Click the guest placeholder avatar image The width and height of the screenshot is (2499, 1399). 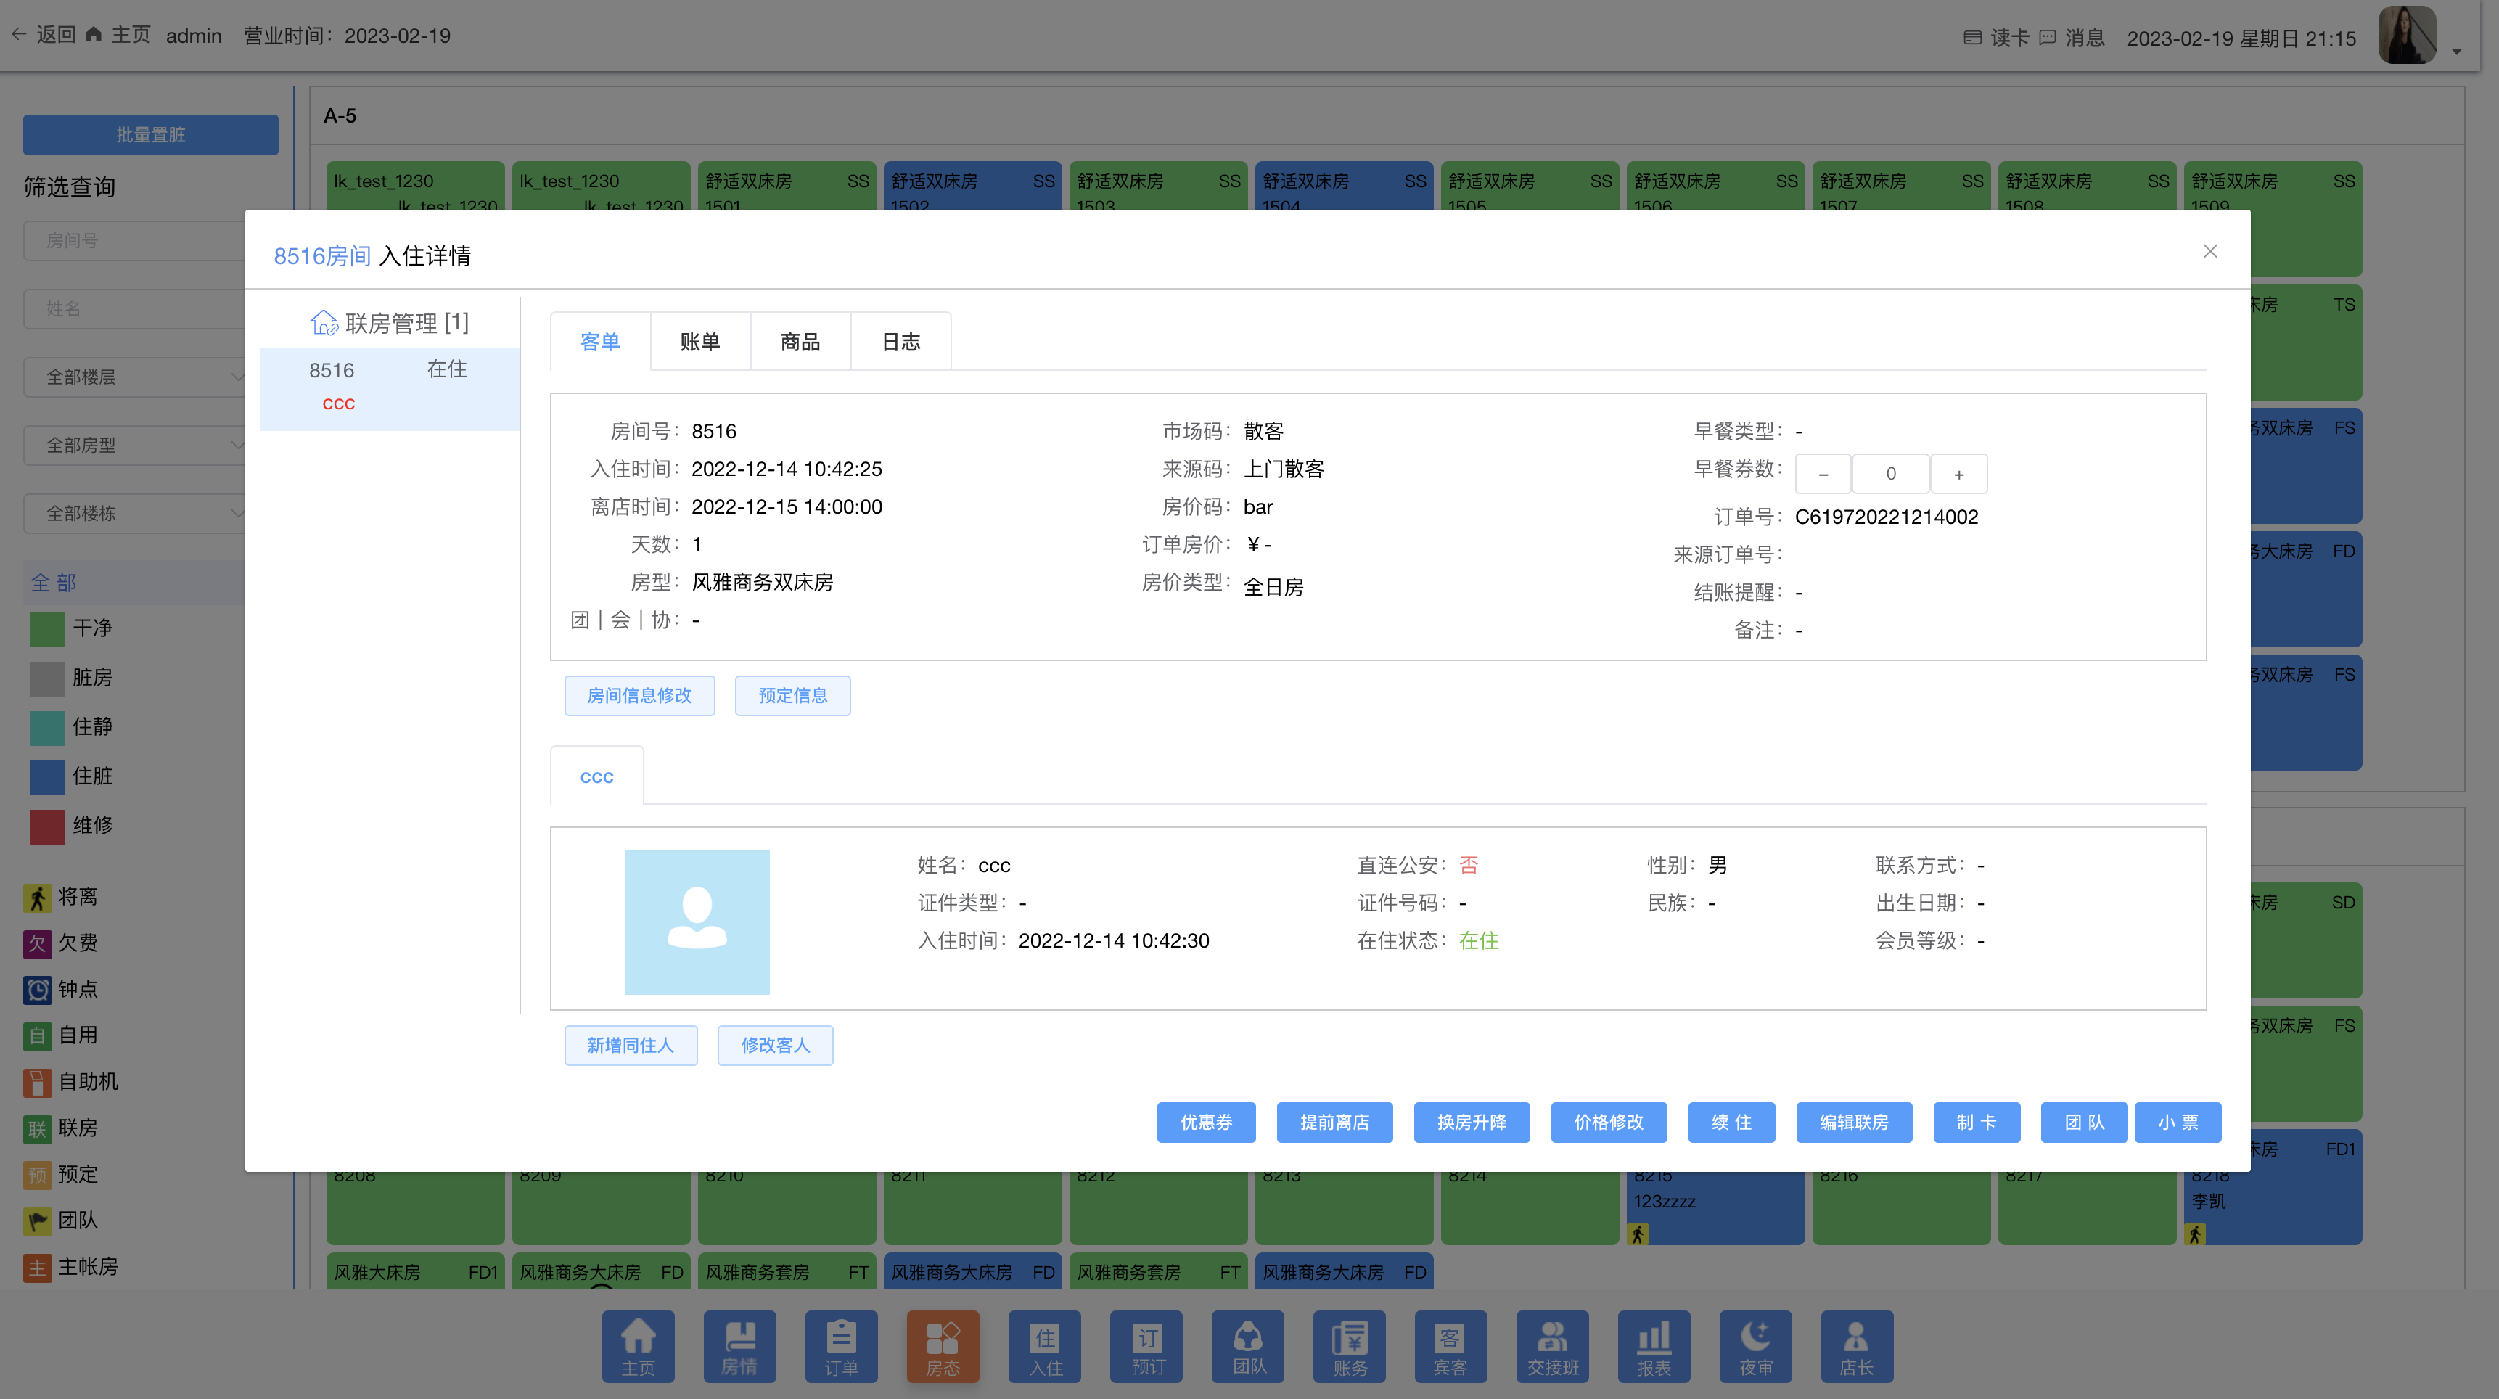pos(697,922)
